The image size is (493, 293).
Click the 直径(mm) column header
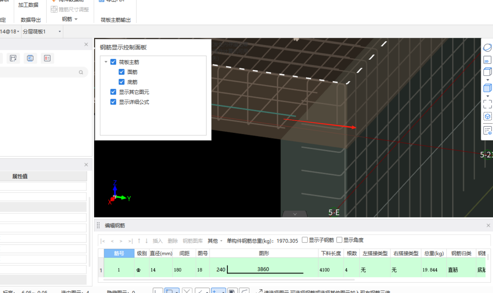161,253
